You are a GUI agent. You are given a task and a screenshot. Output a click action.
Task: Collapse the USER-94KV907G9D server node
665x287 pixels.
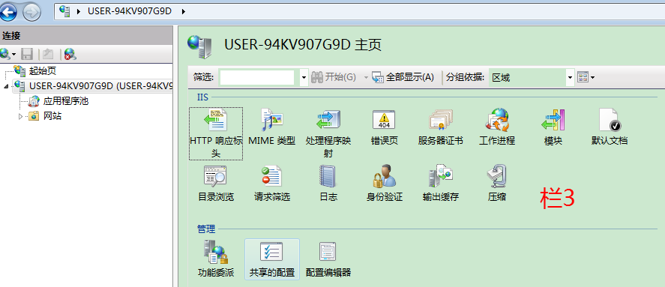(x=6, y=86)
